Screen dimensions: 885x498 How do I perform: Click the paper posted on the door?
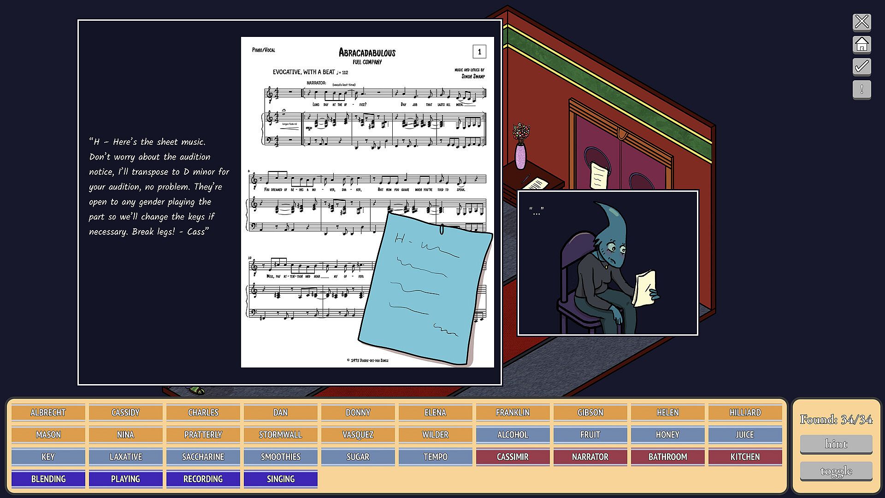tap(599, 175)
